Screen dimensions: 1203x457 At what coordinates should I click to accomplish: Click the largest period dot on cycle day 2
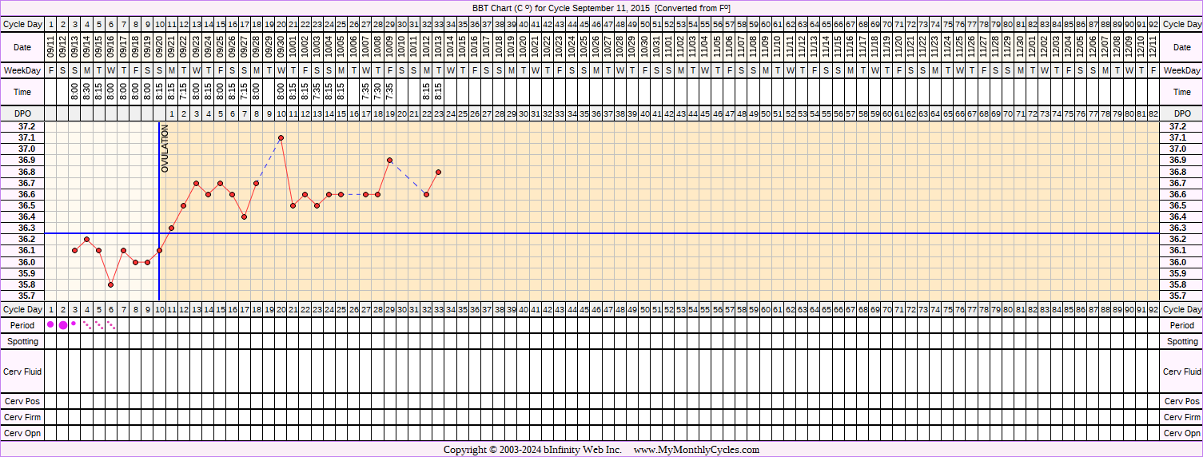pyautogui.click(x=63, y=325)
